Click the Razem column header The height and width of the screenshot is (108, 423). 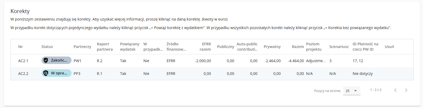298,47
